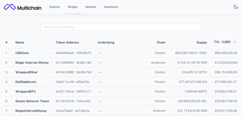The height and width of the screenshot is (116, 242).
Task: Open Magic Internet Money token on Avalanche
Action: 121,63
